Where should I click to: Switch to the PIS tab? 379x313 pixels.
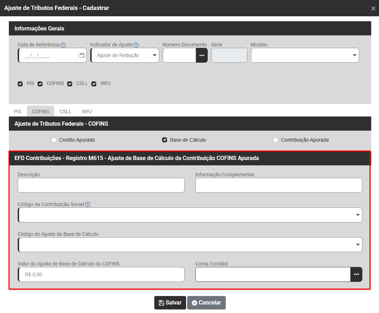click(x=17, y=112)
